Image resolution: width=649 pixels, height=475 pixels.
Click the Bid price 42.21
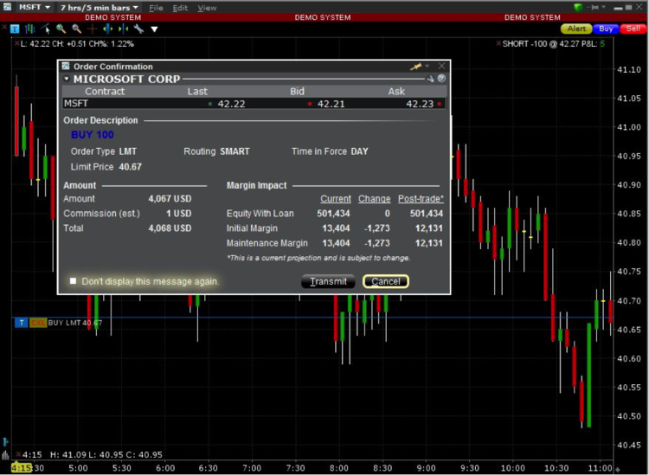(x=331, y=104)
